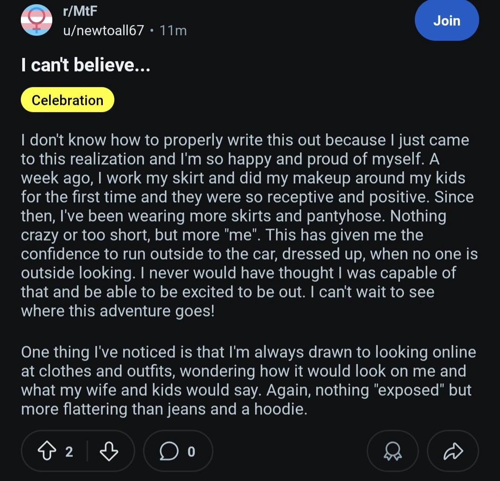Image resolution: width=500 pixels, height=481 pixels.
Task: Click the comment count showing 0
Action: click(x=191, y=451)
